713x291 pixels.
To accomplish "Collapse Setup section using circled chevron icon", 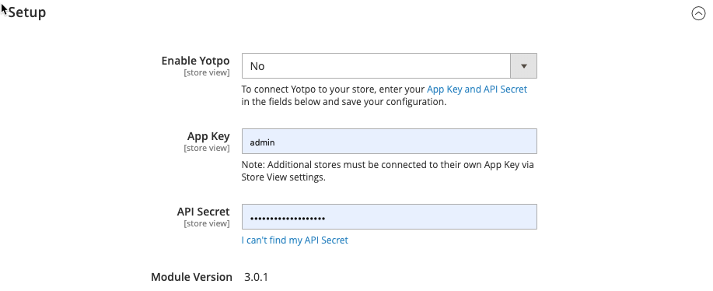I will pyautogui.click(x=698, y=14).
